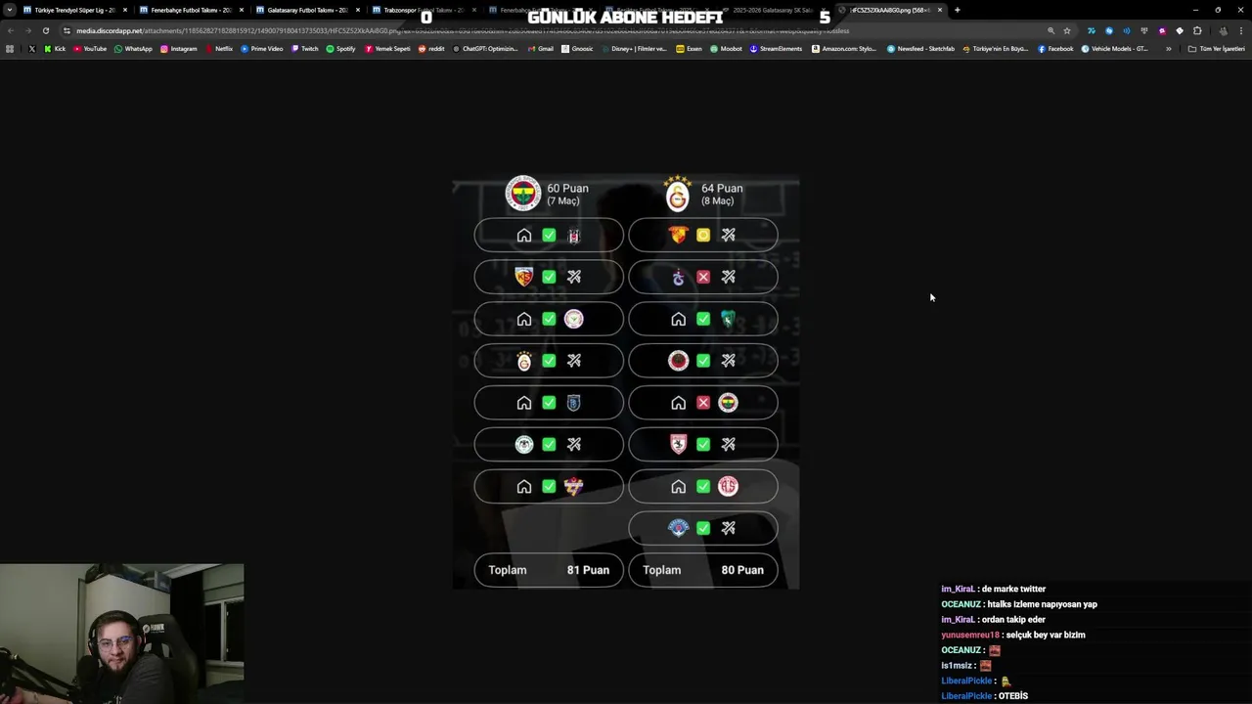Open the WhatsApp bookmark

133,49
